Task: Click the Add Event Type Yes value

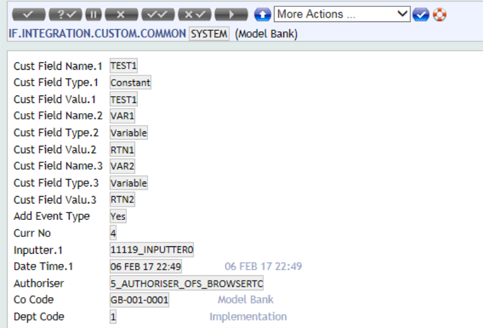Action: pyautogui.click(x=118, y=216)
